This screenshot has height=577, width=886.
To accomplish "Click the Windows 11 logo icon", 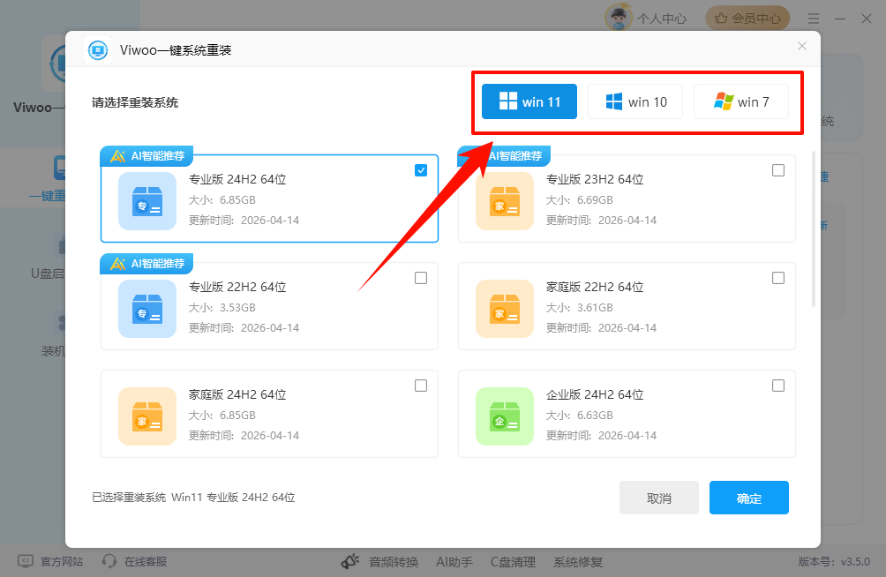I will (508, 101).
